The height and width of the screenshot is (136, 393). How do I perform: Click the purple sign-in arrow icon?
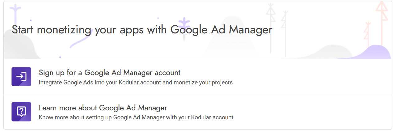tap(21, 77)
